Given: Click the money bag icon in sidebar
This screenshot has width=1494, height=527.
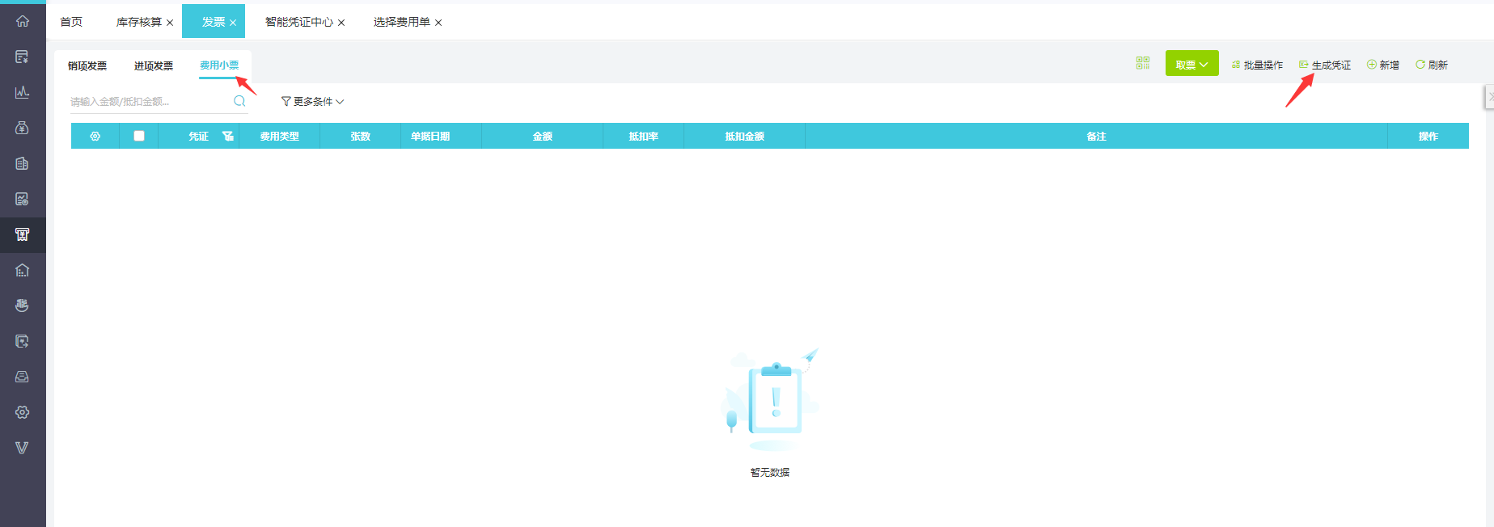Looking at the screenshot, I should click(23, 128).
